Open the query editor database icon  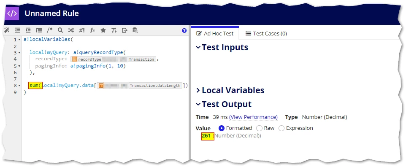tap(135, 30)
